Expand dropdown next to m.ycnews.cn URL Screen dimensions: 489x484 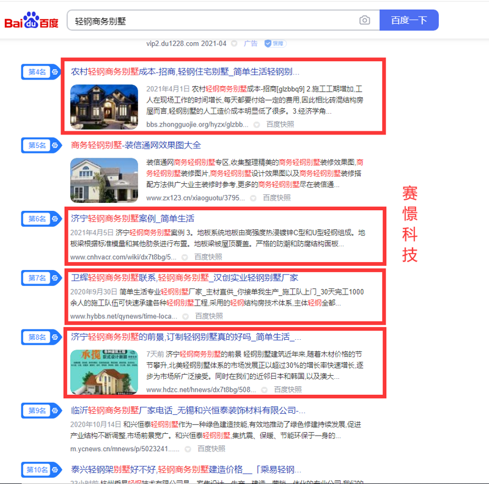pos(188,449)
